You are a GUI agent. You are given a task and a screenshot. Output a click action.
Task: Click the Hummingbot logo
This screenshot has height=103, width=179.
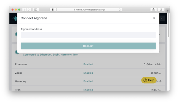coord(15,18)
